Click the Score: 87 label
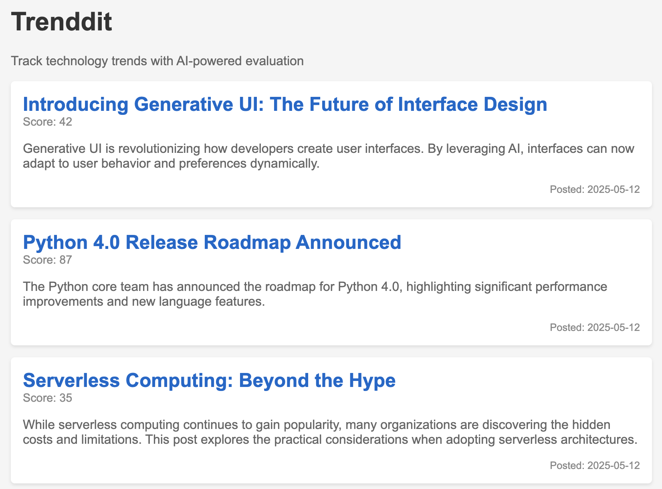 47,260
